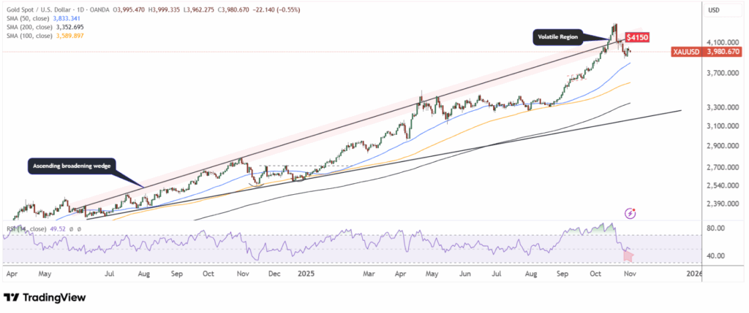Click the TradingView logo
Viewport: 749px width, 313px height.
[45, 298]
